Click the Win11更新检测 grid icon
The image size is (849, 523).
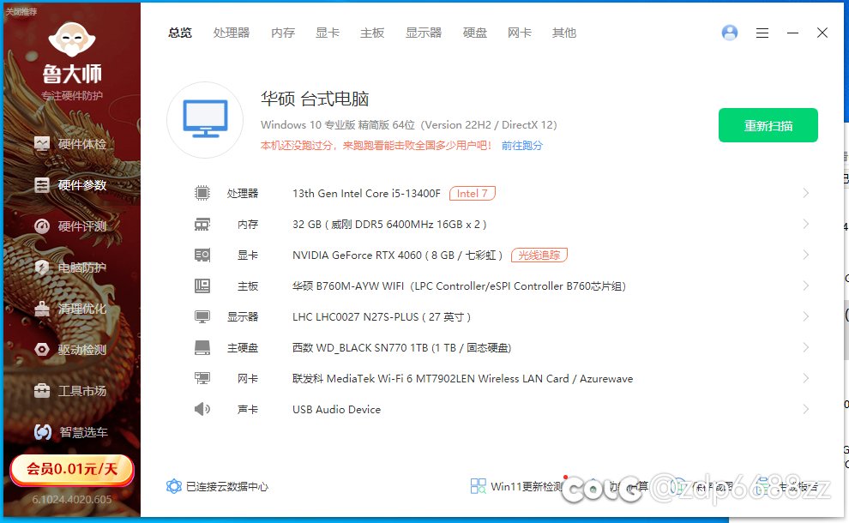pos(479,486)
